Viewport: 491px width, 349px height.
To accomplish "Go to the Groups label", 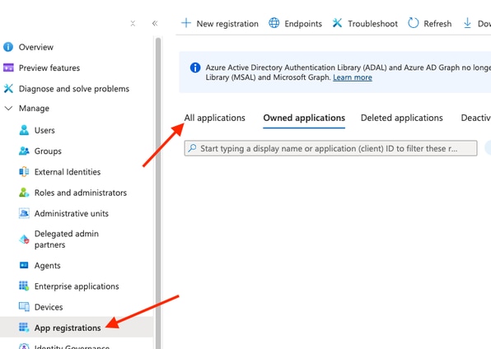I will tap(48, 151).
